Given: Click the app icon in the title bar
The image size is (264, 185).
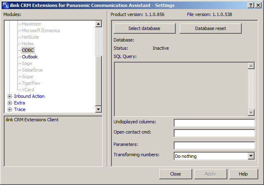Looking at the screenshot, I should pyautogui.click(x=5, y=5).
